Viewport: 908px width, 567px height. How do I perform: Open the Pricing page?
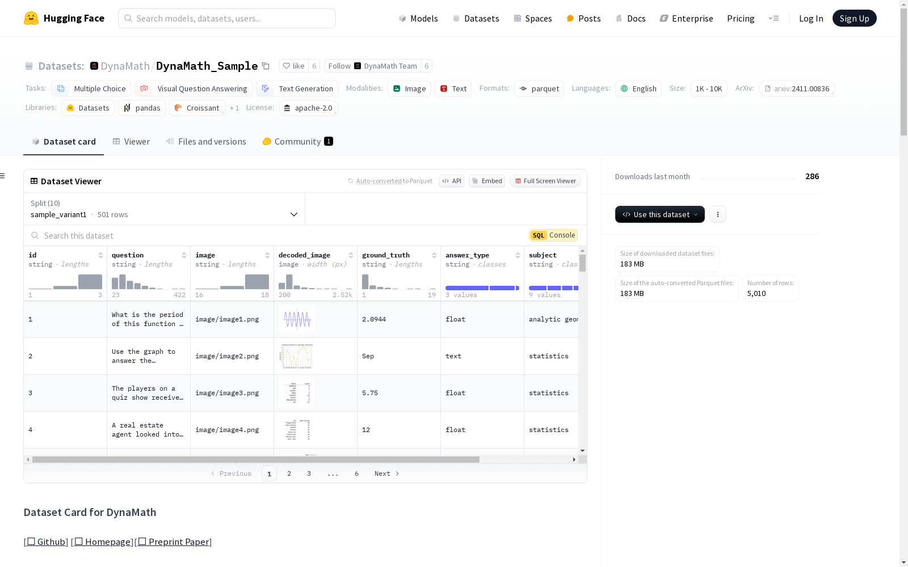(x=741, y=18)
